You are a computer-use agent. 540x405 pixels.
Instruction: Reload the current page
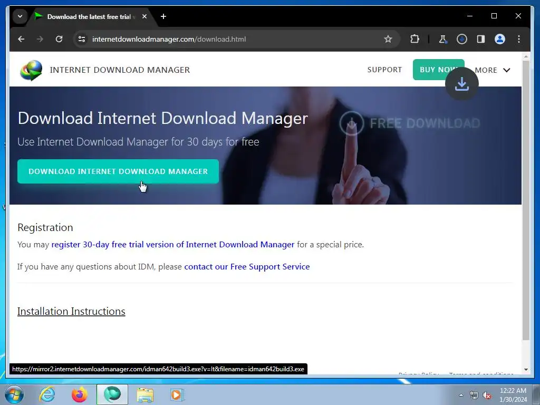point(59,39)
